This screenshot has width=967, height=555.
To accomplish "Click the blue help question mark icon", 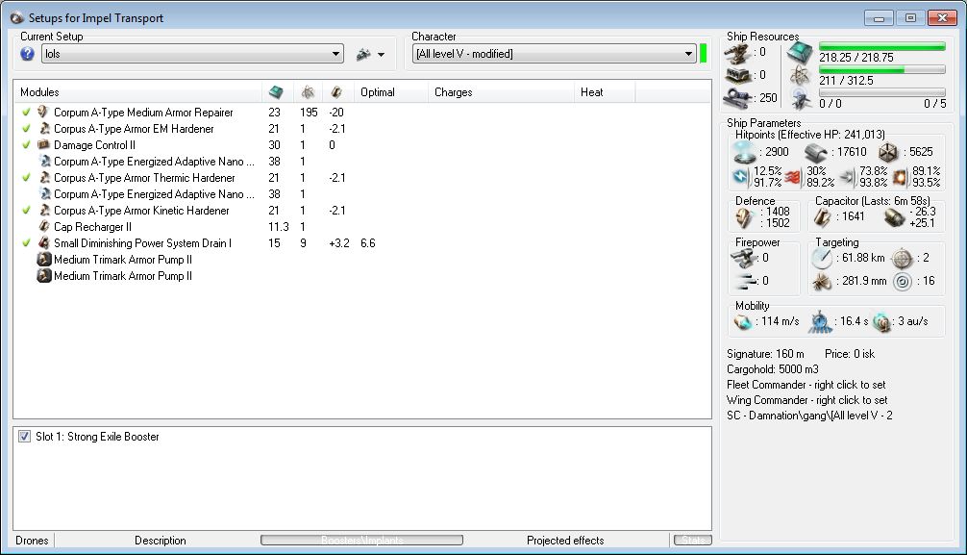I will [27, 54].
